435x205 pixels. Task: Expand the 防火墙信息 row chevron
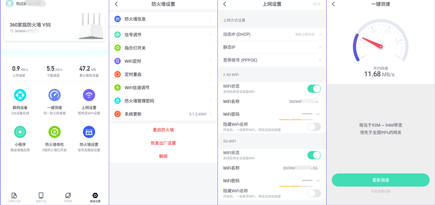click(x=211, y=19)
